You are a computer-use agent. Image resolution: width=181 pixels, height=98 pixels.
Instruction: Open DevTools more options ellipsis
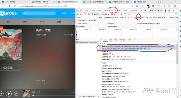click(x=173, y=11)
